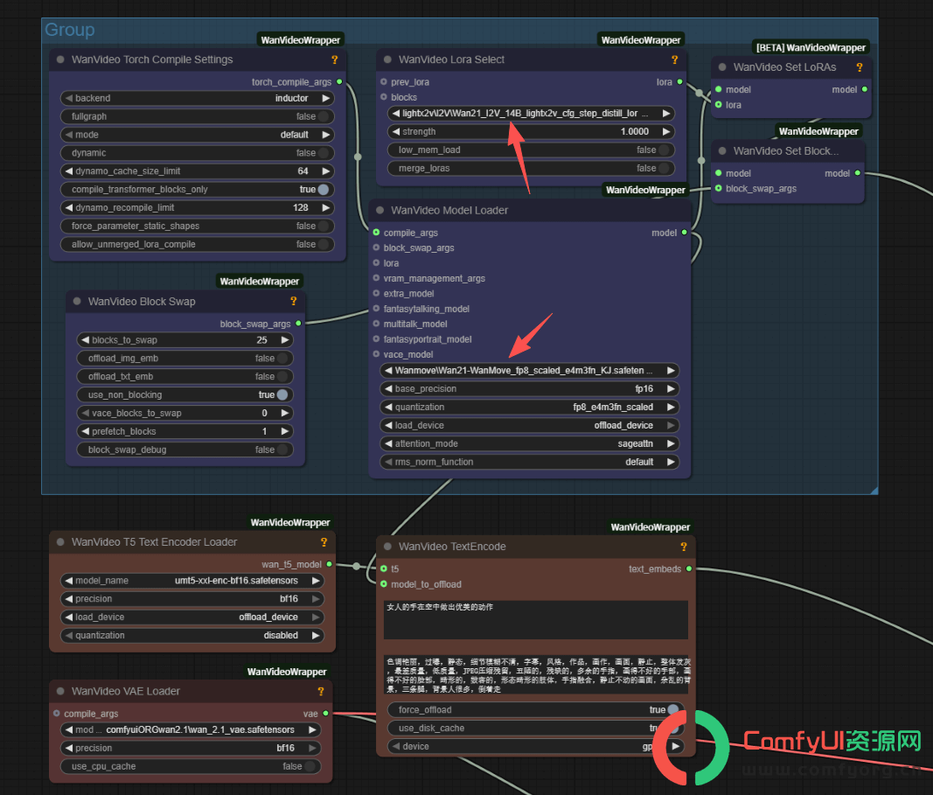Click the positive prompt text box
The height and width of the screenshot is (795, 933).
click(535, 619)
